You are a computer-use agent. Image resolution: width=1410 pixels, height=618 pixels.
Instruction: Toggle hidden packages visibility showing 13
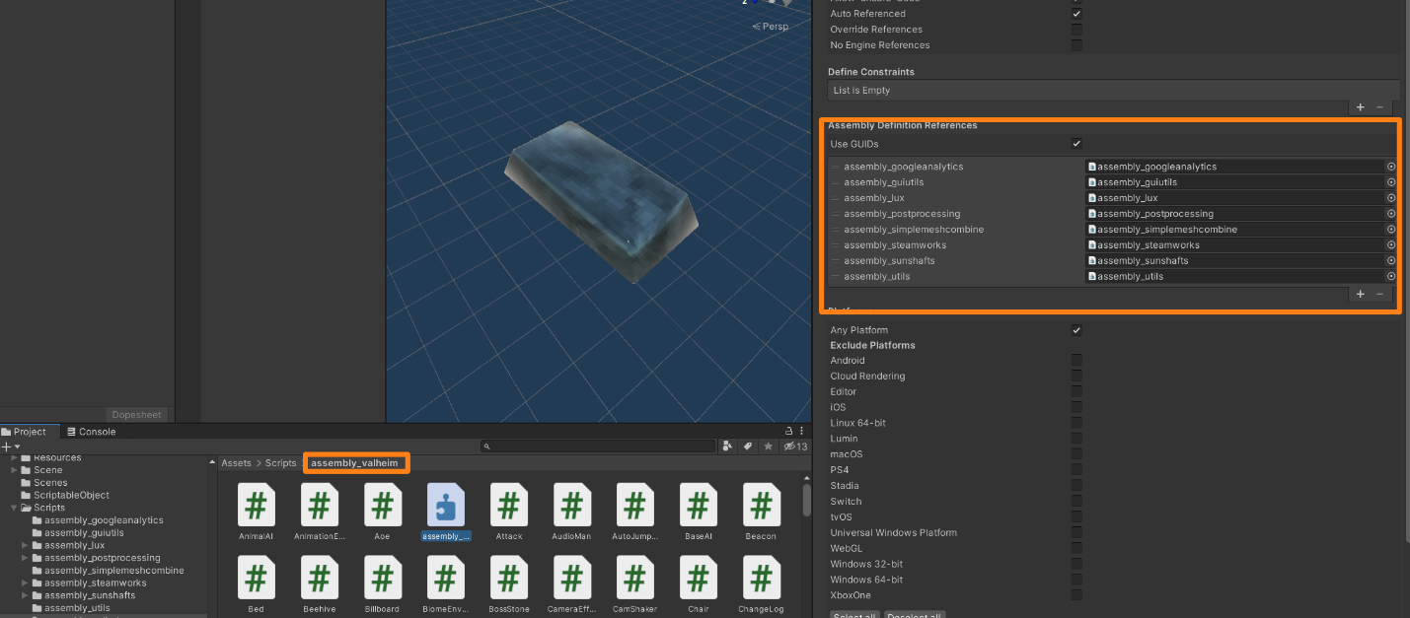click(x=795, y=446)
